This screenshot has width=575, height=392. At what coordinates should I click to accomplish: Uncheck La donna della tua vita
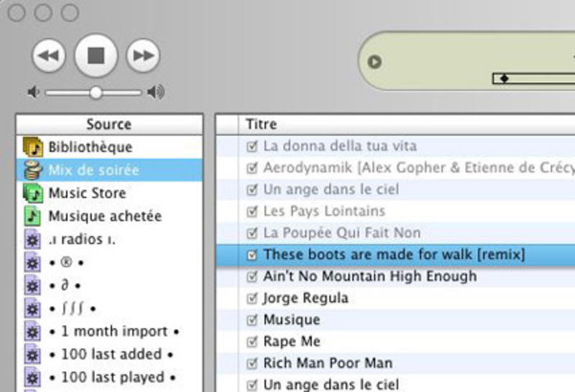pos(252,146)
